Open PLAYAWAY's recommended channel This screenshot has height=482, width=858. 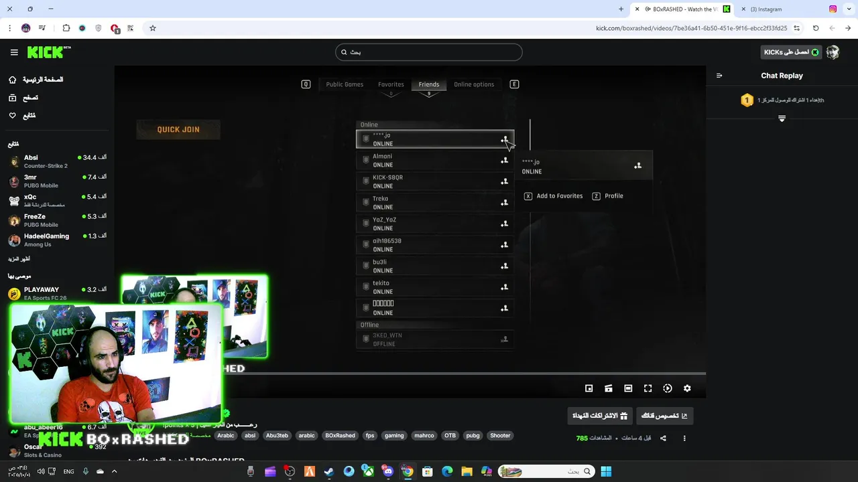point(57,294)
